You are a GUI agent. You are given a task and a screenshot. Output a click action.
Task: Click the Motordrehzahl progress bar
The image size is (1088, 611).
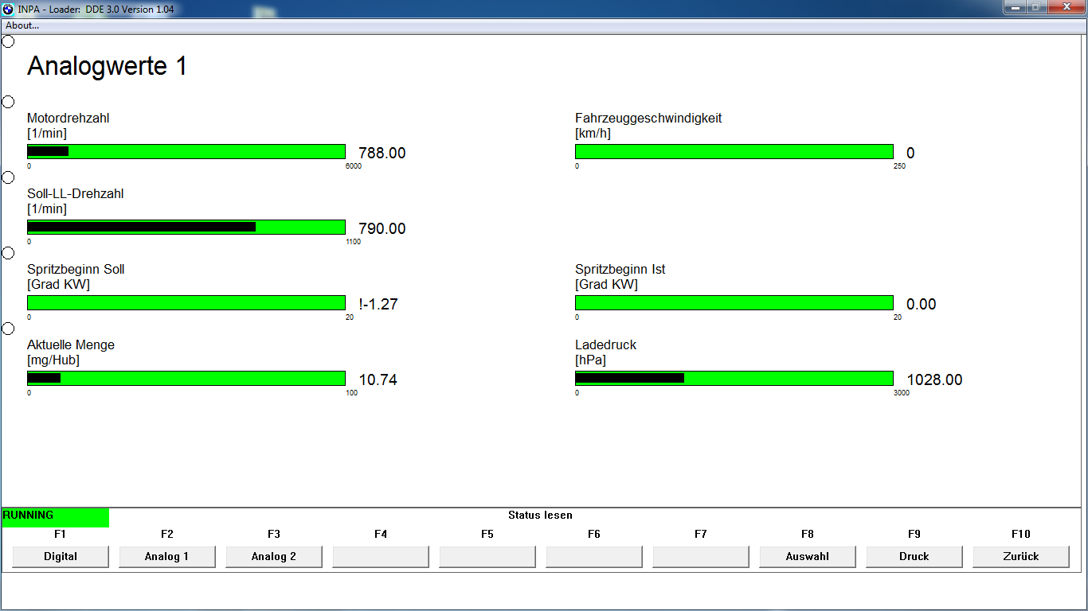(186, 151)
